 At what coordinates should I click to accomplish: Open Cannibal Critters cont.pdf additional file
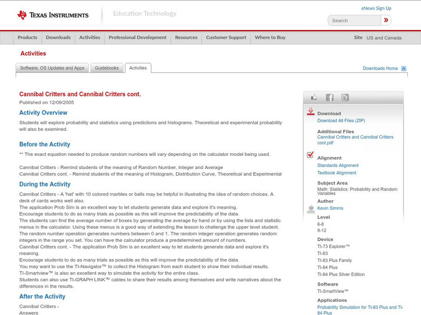click(x=355, y=140)
